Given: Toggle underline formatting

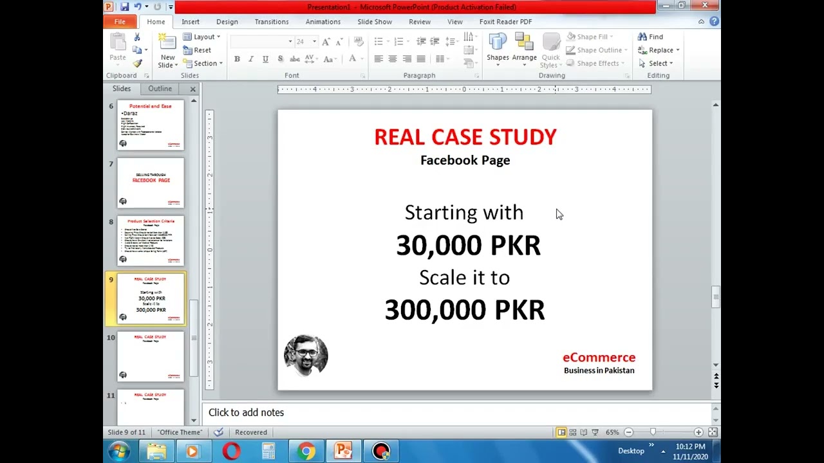Looking at the screenshot, I should tap(265, 59).
